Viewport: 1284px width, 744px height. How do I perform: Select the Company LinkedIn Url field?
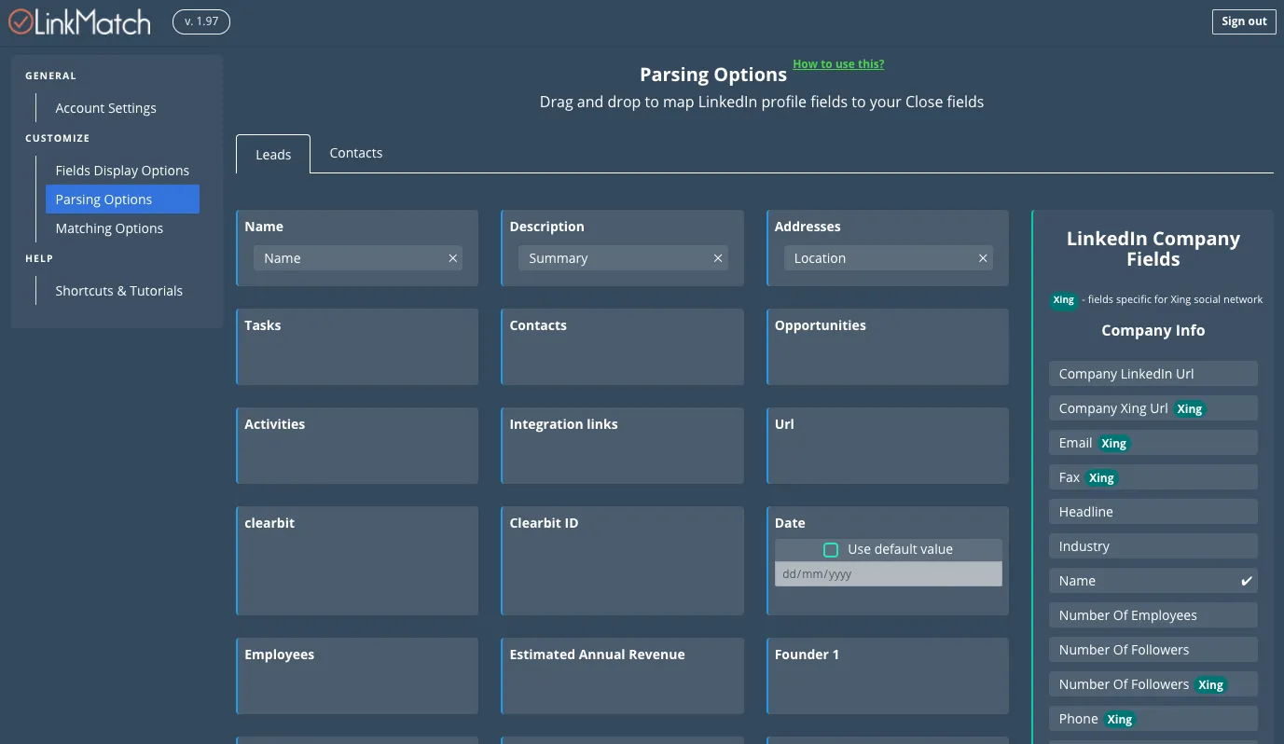pyautogui.click(x=1153, y=374)
